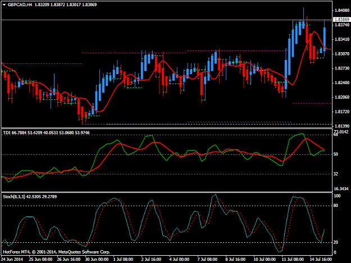The width and height of the screenshot is (351, 263).
Task: Click the TDI scale value 50
Action: click(335, 154)
